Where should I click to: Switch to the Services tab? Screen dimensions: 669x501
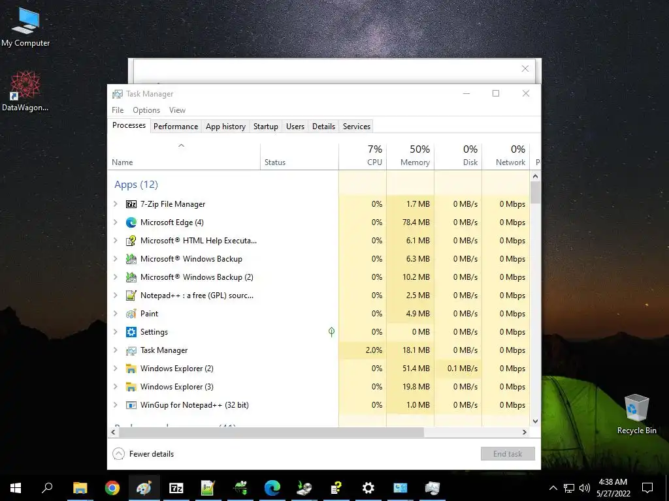pos(357,127)
